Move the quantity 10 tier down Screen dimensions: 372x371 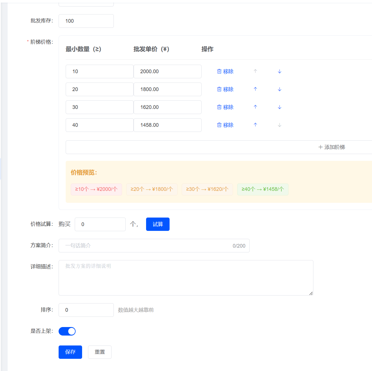pyautogui.click(x=279, y=71)
